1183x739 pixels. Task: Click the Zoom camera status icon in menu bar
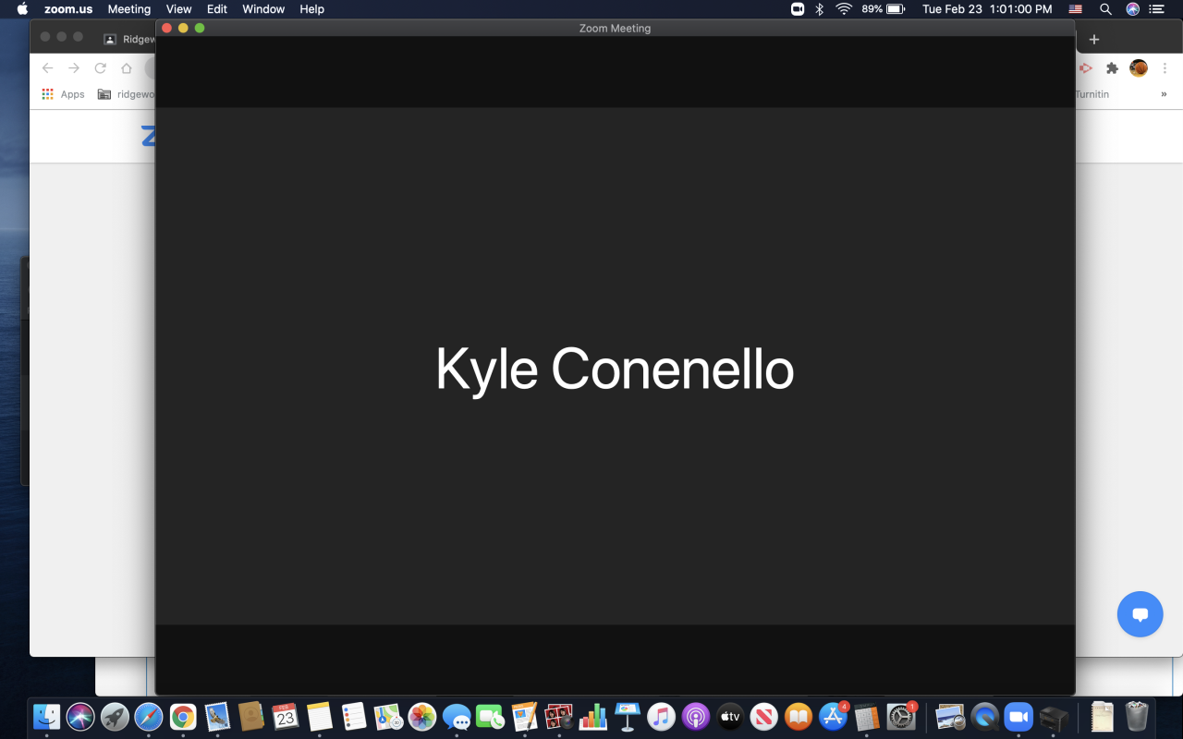797,9
